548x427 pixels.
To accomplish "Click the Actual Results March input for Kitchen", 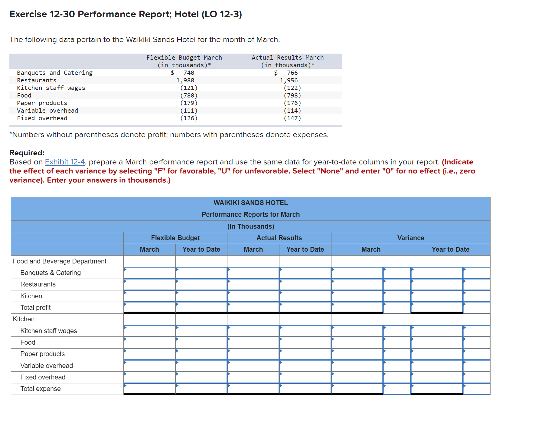I will pyautogui.click(x=253, y=296).
